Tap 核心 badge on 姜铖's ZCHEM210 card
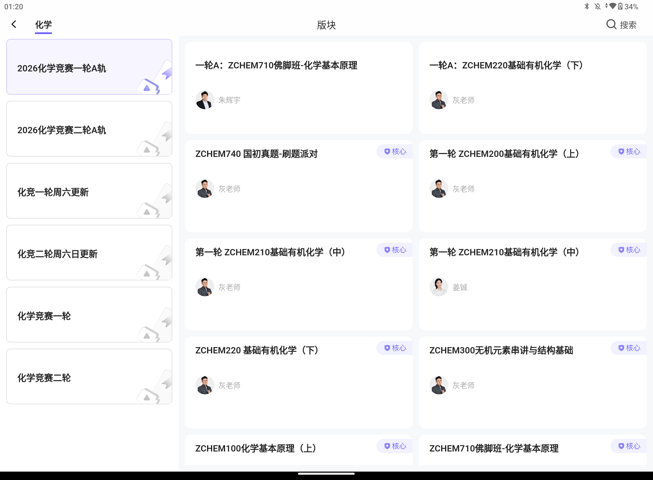The height and width of the screenshot is (480, 653). point(629,250)
